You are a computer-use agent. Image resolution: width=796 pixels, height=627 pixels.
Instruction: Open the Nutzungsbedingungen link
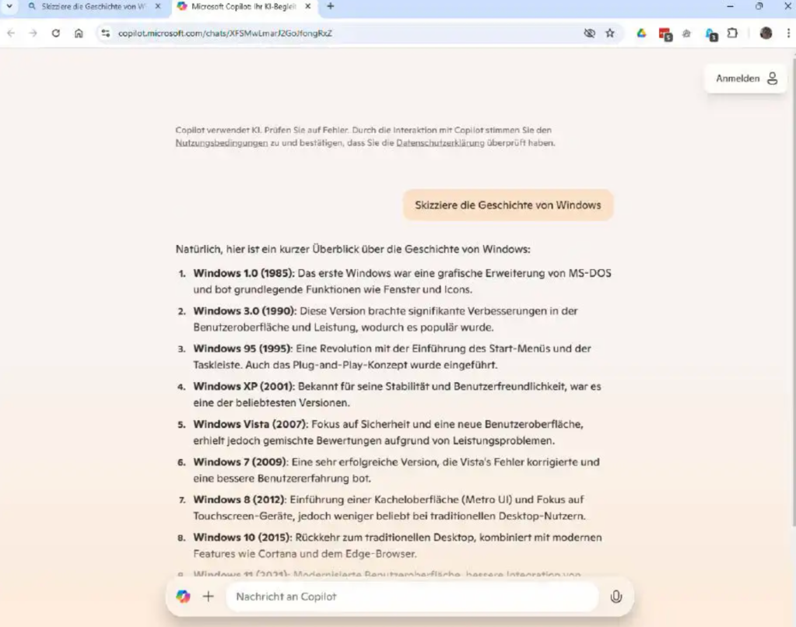pyautogui.click(x=222, y=143)
